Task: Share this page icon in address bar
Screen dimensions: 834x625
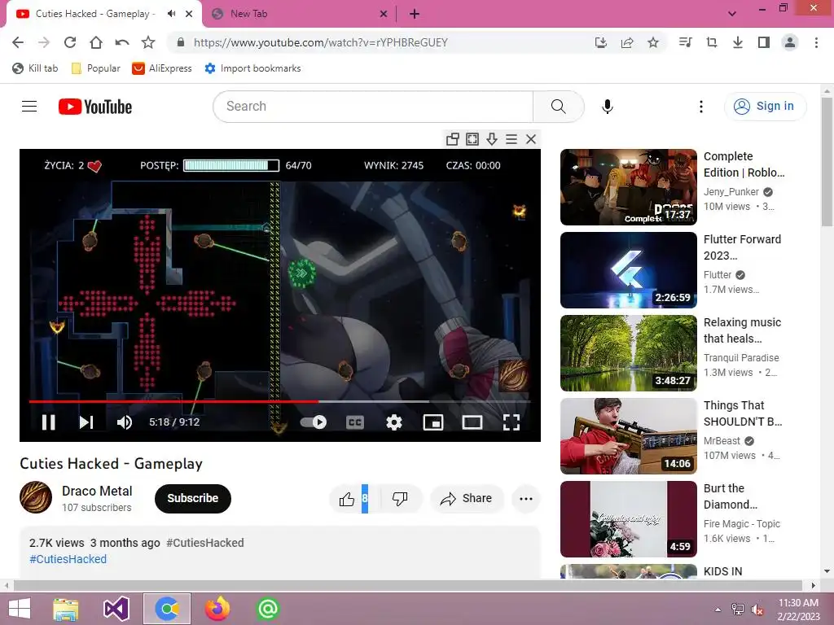Action: point(627,42)
